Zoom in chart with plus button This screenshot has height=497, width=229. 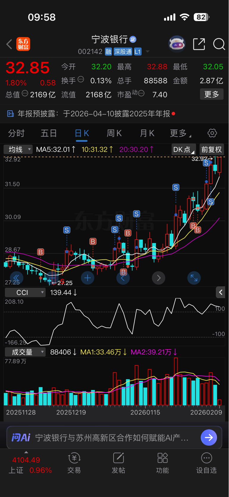(88, 278)
